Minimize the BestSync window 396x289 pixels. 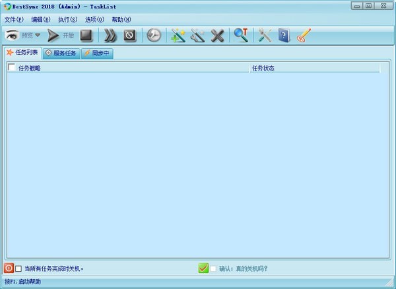(x=357, y=6)
